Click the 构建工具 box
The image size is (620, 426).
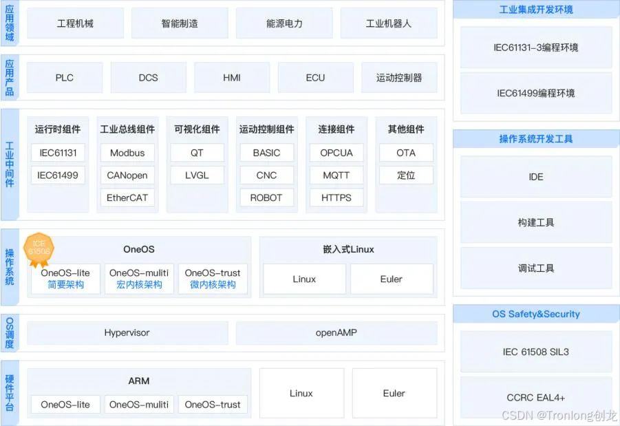[536, 222]
